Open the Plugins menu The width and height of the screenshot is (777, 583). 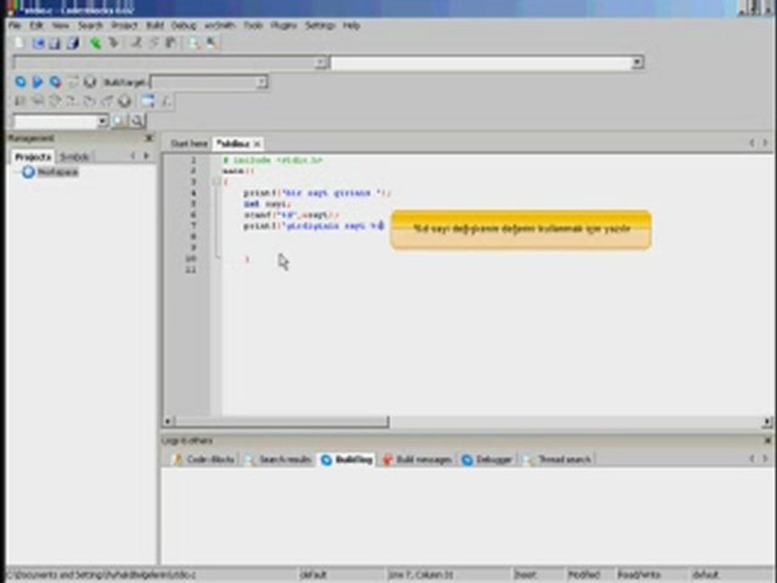click(283, 25)
